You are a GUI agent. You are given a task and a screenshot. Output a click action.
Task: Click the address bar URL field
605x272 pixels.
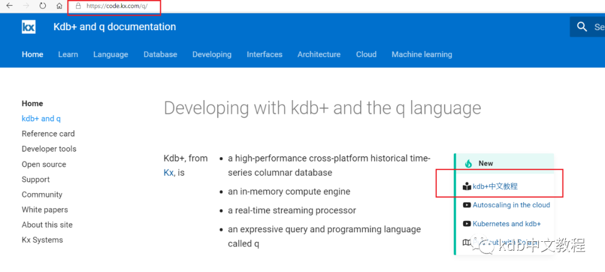[x=117, y=6]
